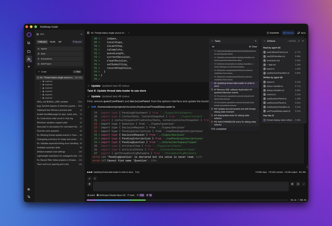The image size is (332, 226).
Task: Close the Artifacts panel
Action: 303,41
